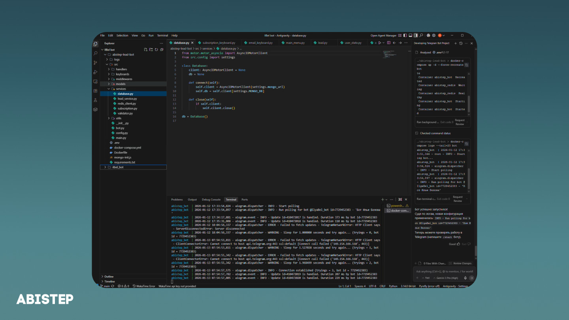Screen dimensions: 569x320
Task: Open chat history in agent panel
Action: click(x=461, y=43)
